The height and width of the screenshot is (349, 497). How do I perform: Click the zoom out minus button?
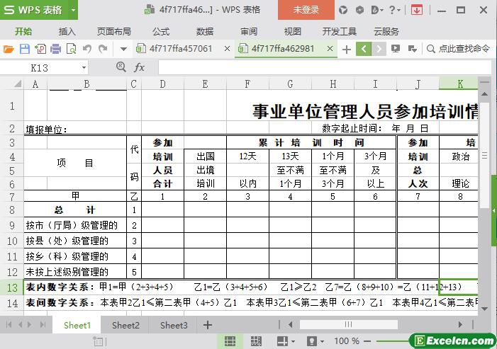point(367,341)
